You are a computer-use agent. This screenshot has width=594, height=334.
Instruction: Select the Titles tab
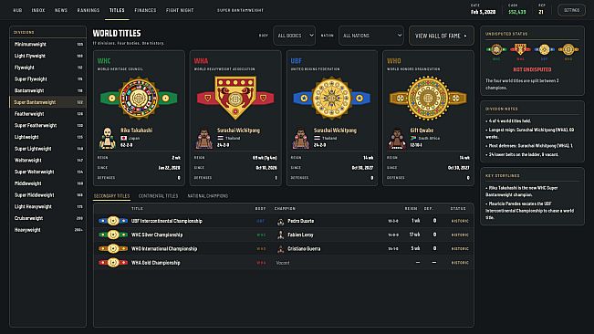tap(117, 10)
